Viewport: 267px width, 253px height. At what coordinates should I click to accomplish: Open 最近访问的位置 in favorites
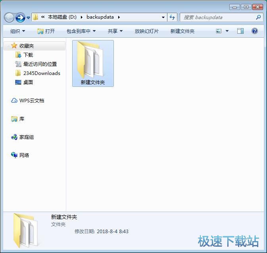click(40, 64)
